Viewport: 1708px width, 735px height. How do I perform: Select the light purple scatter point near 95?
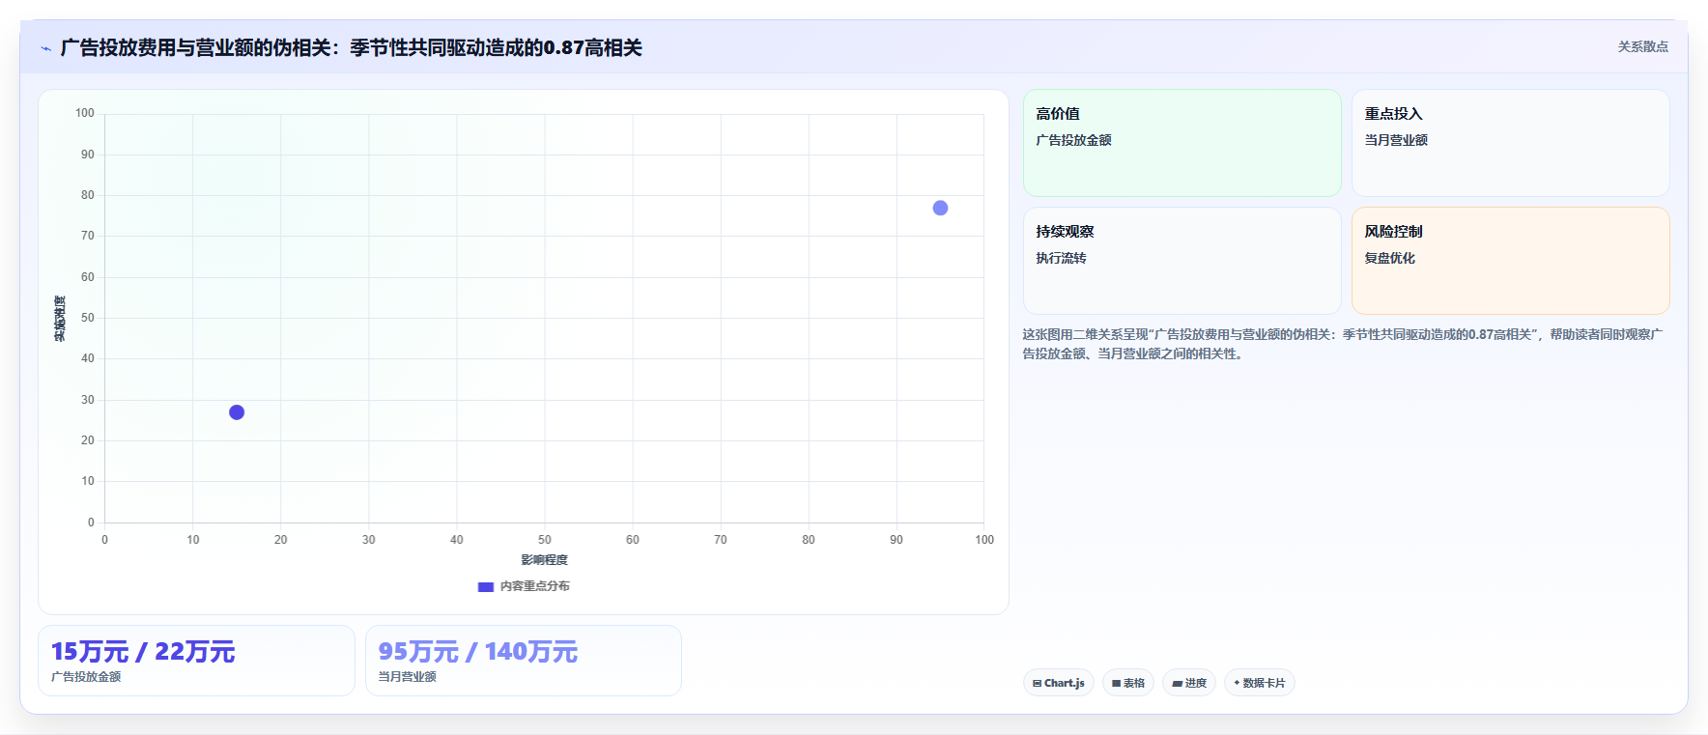(940, 208)
